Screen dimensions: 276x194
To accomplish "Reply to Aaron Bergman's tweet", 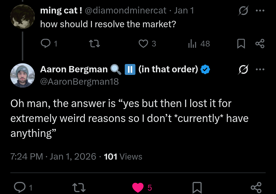I will (x=19, y=188).
